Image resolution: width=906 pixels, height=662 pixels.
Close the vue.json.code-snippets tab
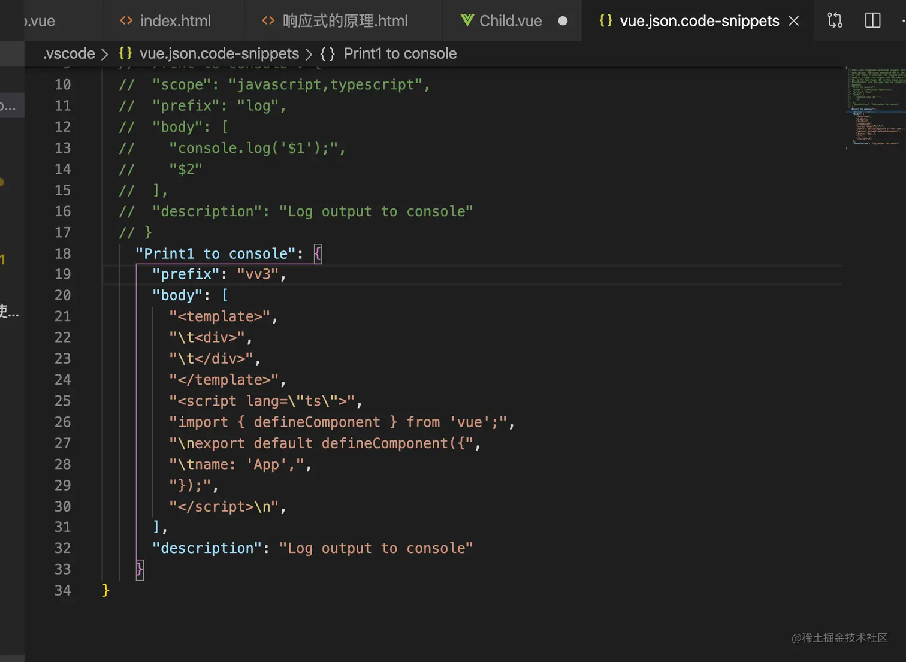click(794, 21)
